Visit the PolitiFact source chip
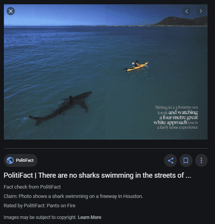This screenshot has width=215, height=224. pyautogui.click(x=21, y=161)
